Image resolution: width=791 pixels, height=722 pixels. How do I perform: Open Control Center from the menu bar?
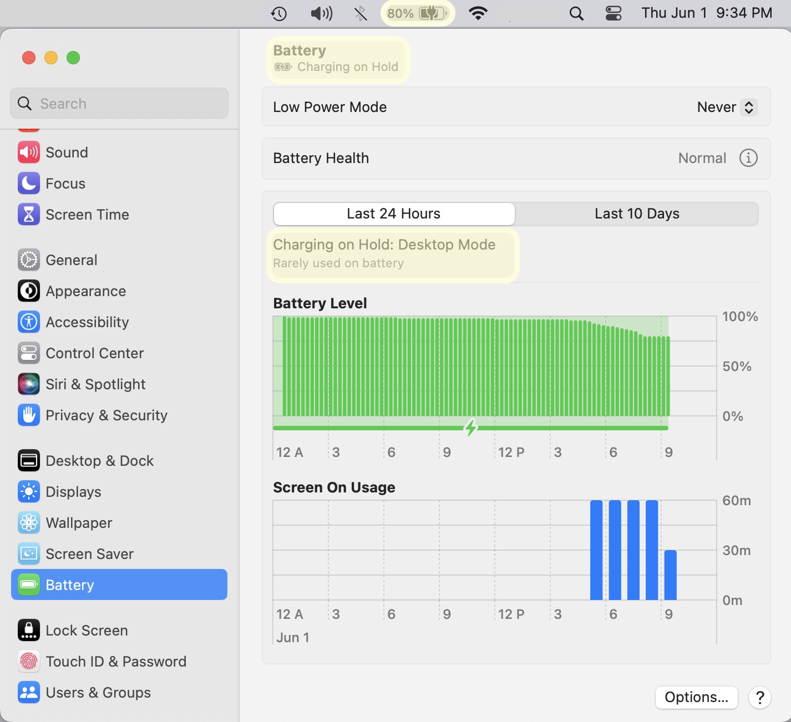coord(613,13)
